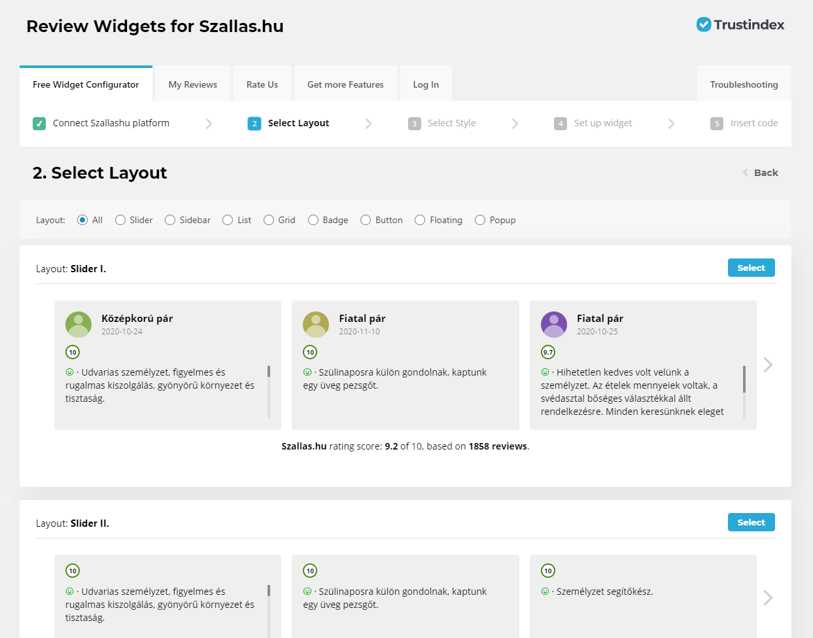Click olive avatar of Fiatal pár 2020-11-10 review
Image resolution: width=813 pixels, height=638 pixels.
pos(316,325)
